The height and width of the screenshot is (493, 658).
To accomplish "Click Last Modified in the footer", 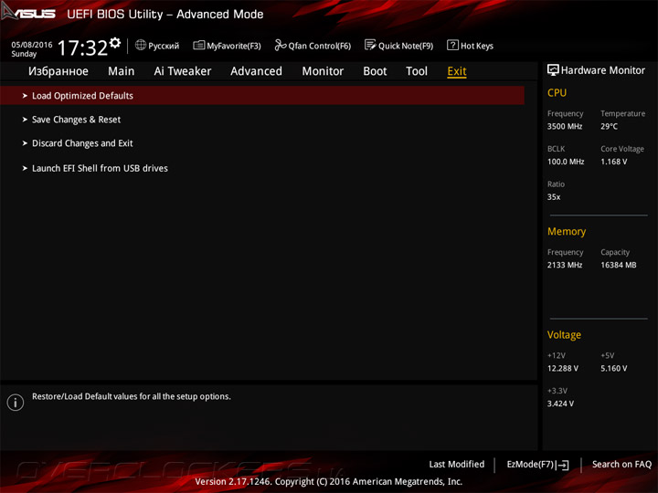I will coord(457,465).
